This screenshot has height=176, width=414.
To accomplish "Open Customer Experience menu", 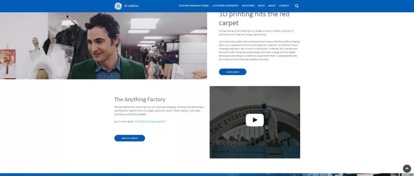I will tap(225, 6).
